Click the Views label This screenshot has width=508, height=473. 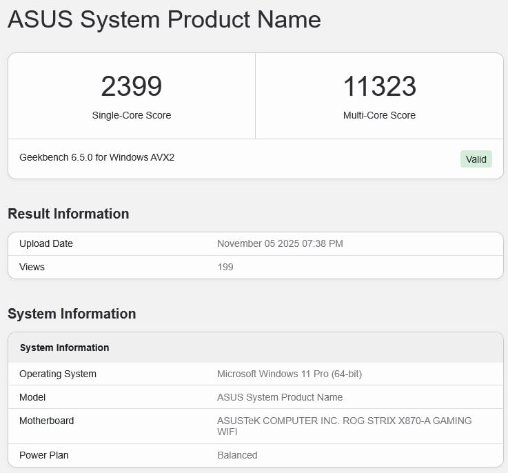click(32, 267)
